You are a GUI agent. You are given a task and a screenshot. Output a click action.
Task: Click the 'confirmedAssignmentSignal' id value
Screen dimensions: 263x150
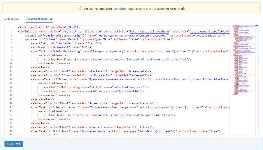(64, 36)
